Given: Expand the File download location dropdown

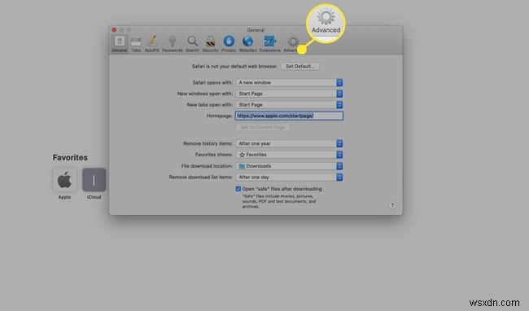Looking at the screenshot, I should point(290,166).
